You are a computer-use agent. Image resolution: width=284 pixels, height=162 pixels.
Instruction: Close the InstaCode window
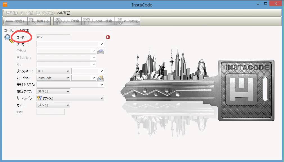[276, 3]
